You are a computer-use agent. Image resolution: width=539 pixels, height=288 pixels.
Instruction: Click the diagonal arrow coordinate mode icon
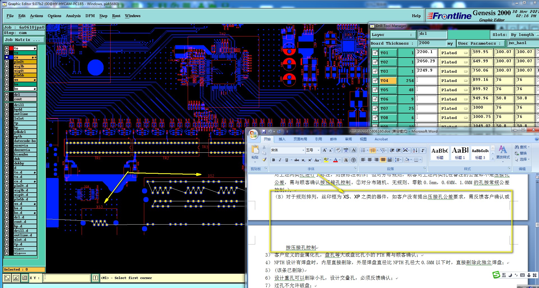7,278
